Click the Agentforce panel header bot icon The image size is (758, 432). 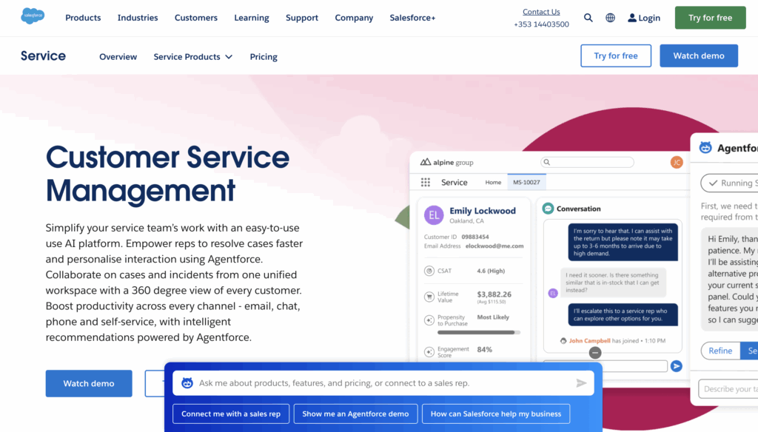click(705, 148)
